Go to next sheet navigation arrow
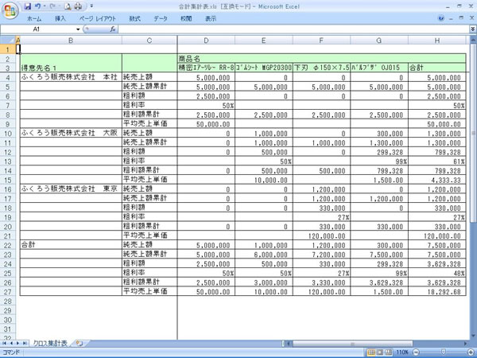 (17, 344)
